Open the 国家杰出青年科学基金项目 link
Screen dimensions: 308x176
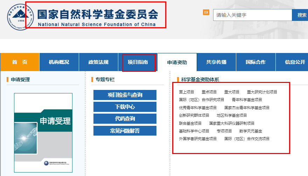pos(247,108)
